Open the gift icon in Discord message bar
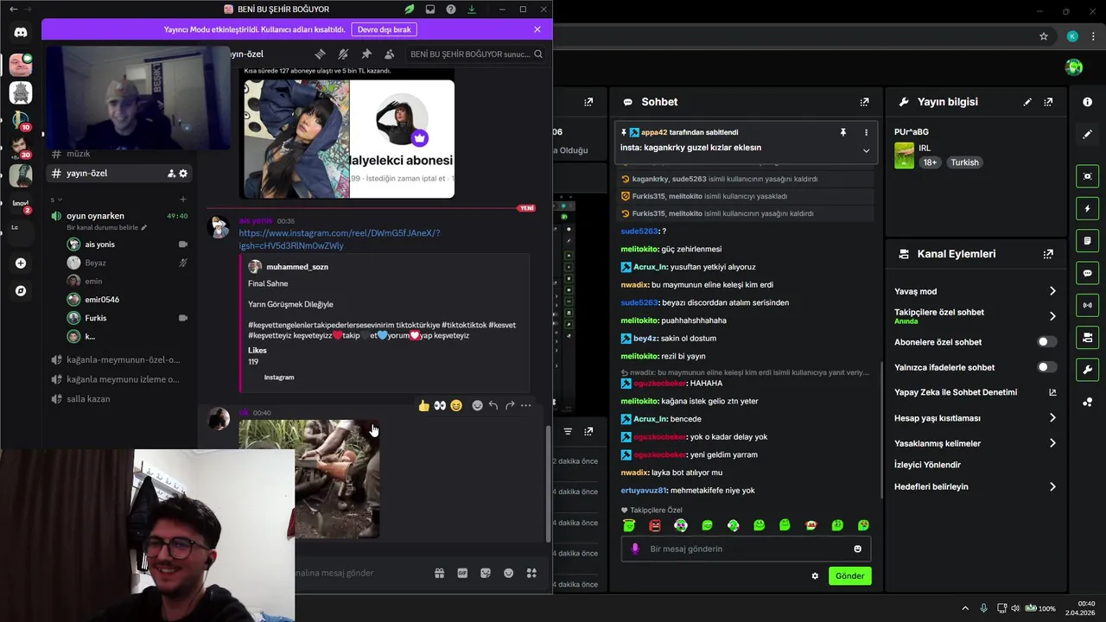 point(439,573)
